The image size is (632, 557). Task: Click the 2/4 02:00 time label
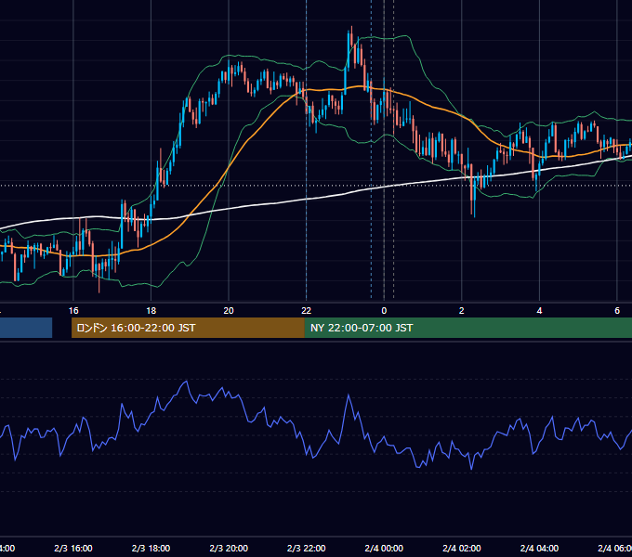click(x=462, y=549)
